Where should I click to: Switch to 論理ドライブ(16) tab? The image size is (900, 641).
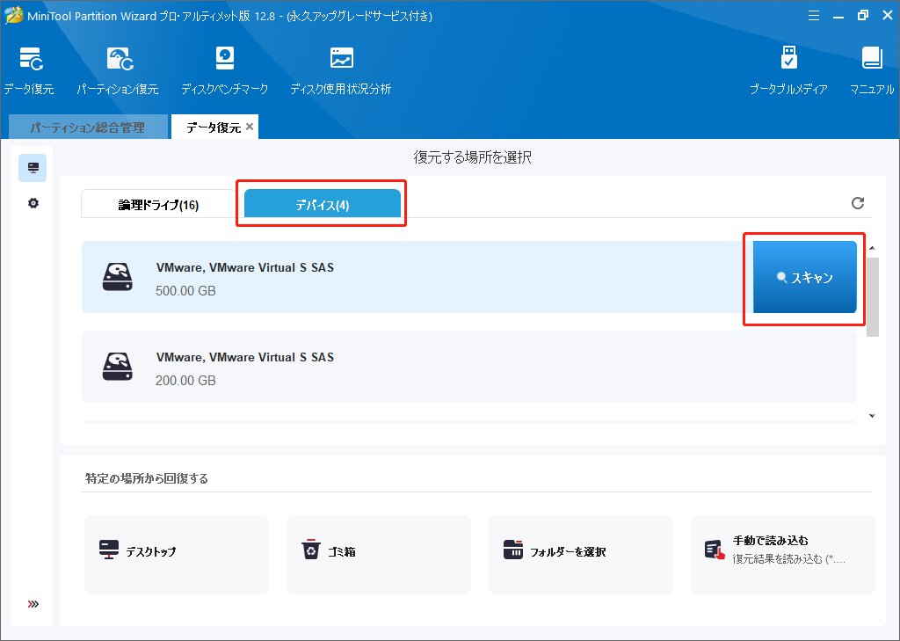[x=158, y=205]
